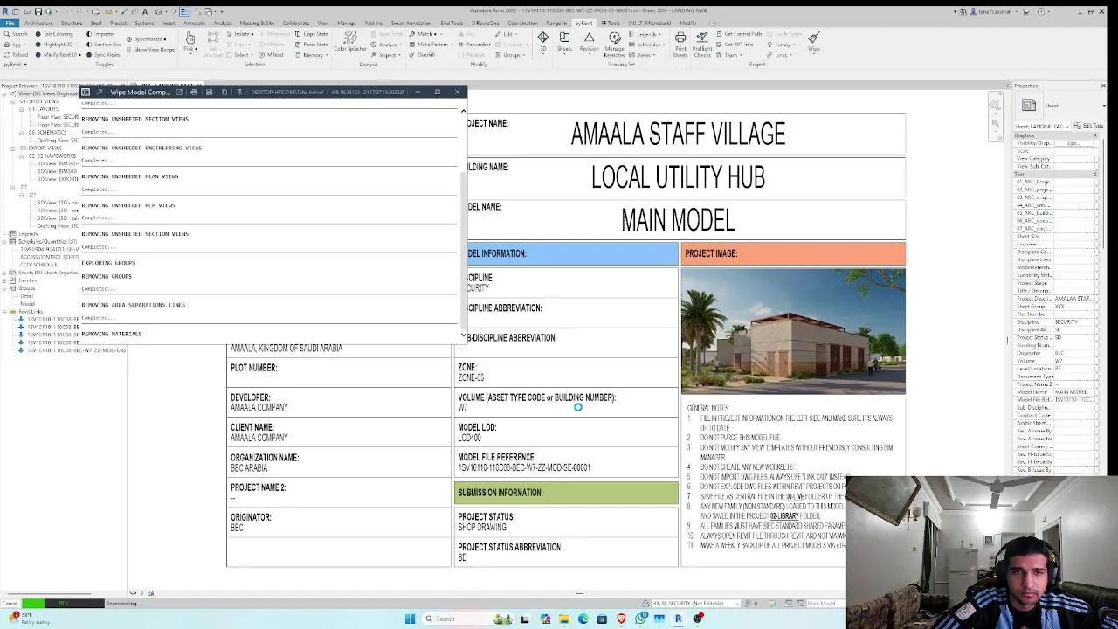Click the Windows Start button
1118x629 pixels.
(410, 619)
